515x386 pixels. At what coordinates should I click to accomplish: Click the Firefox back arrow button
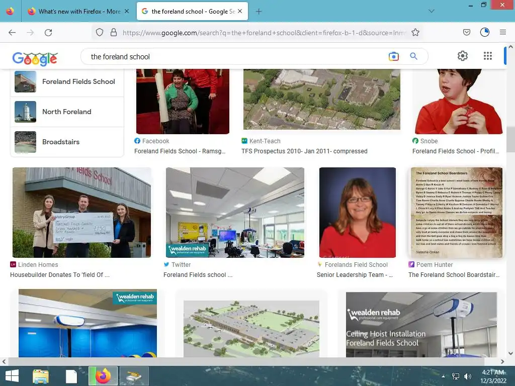tap(12, 33)
